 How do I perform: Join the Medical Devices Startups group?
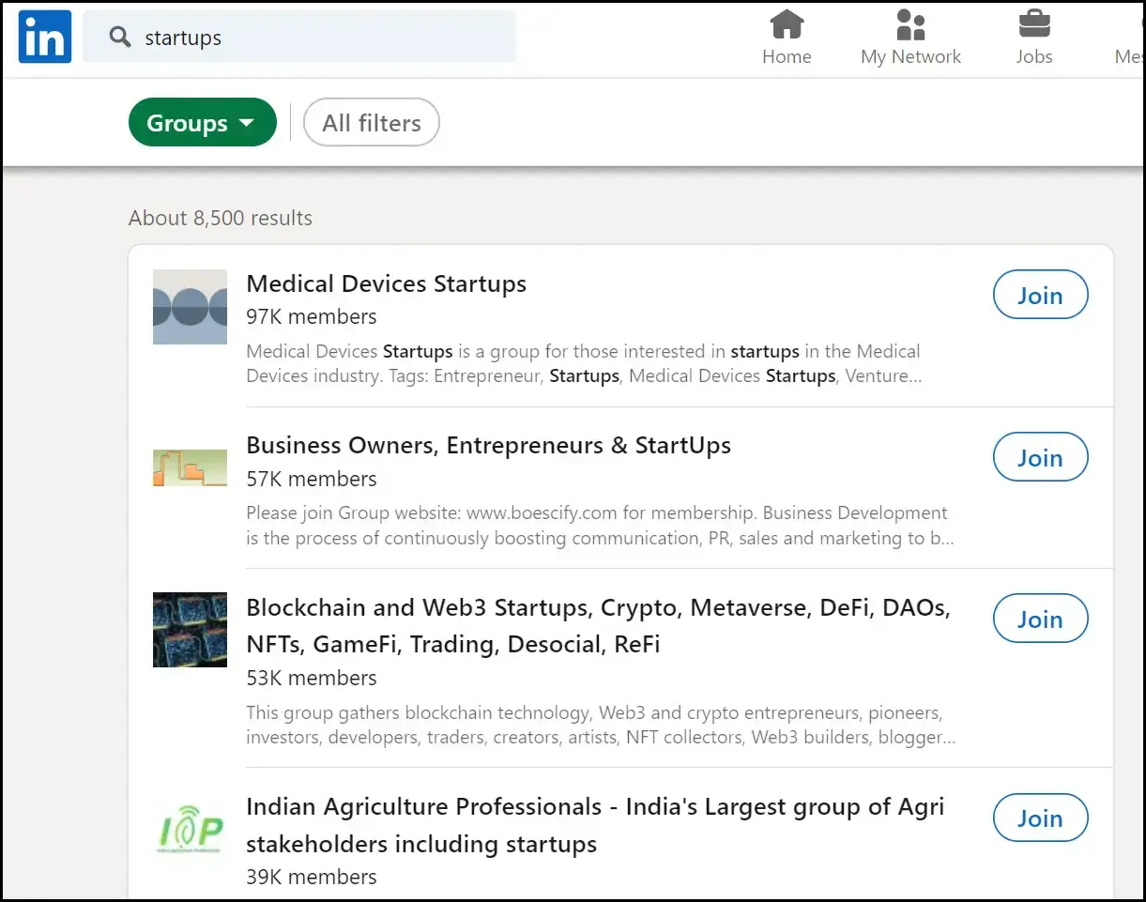1040,296
